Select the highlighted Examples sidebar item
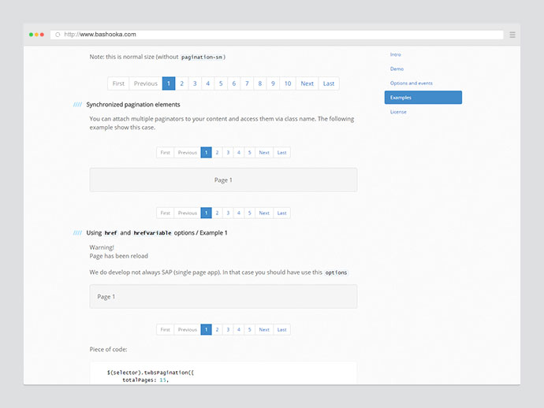544x408 pixels. 423,98
